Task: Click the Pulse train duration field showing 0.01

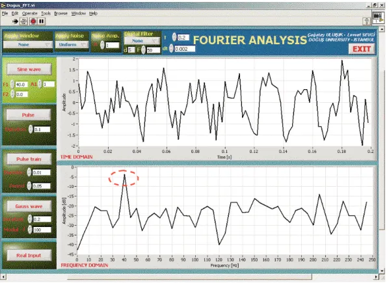Action: click(42, 172)
